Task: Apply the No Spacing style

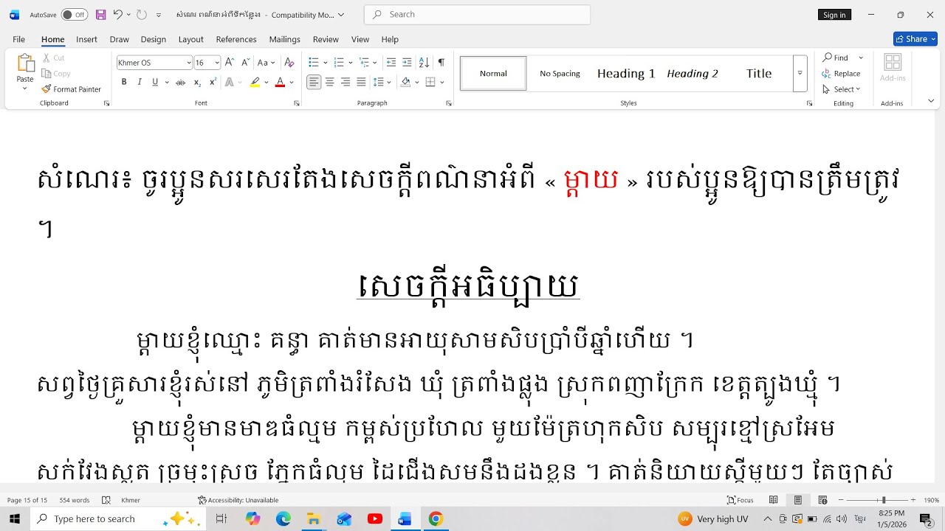Action: [x=560, y=74]
